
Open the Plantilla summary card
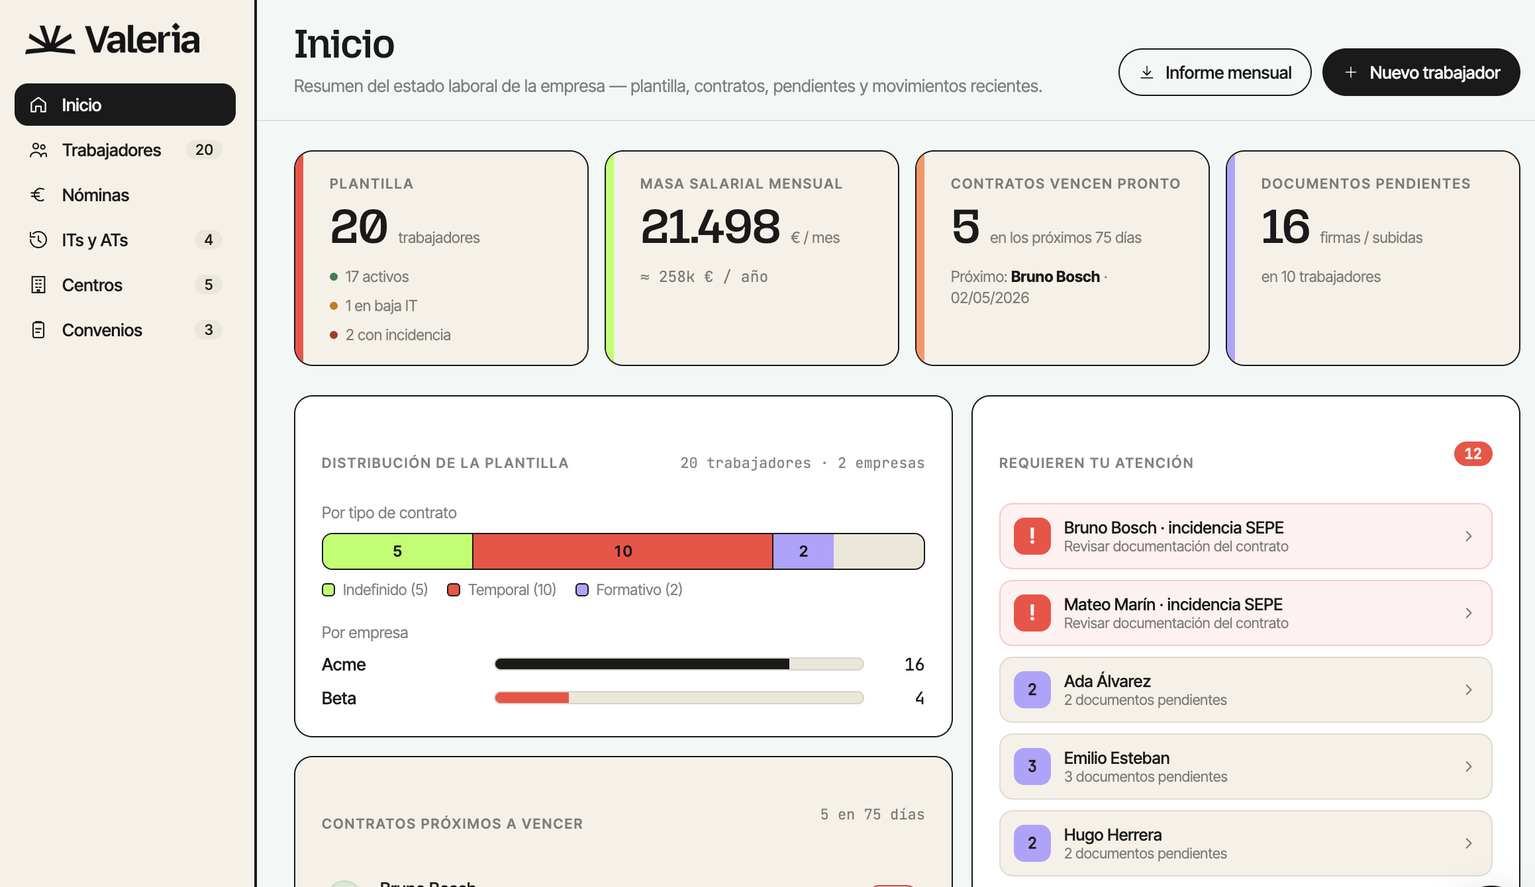[x=441, y=258]
